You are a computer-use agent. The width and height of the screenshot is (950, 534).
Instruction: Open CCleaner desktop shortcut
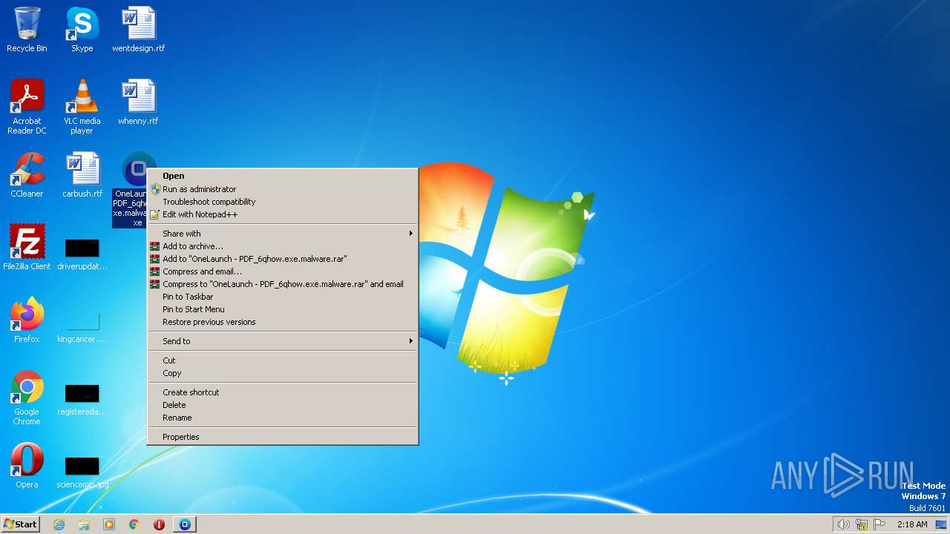[27, 175]
